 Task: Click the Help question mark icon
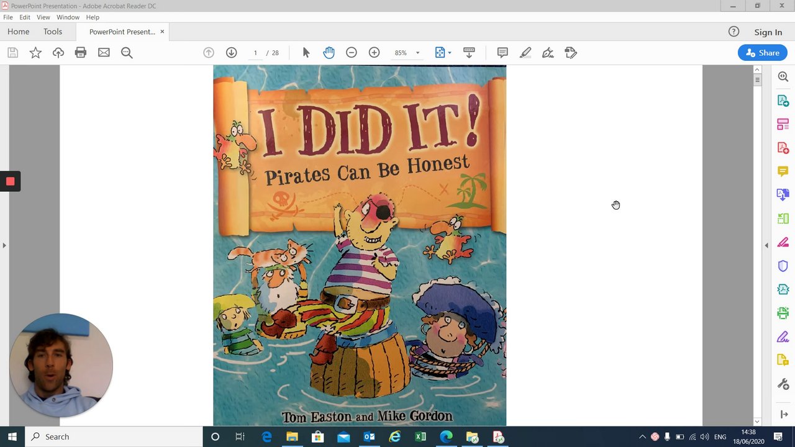point(734,32)
